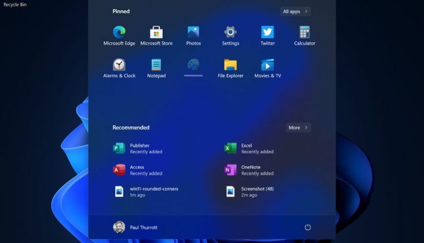This screenshot has height=243, width=424.
Task: Click the Recommended section heading
Action: [x=131, y=128]
